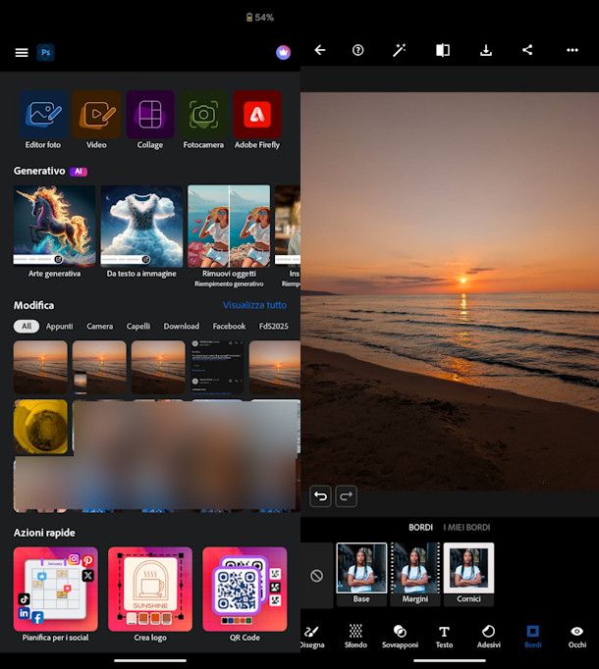599x669 pixels.
Task: Open Editor foto
Action: click(43, 121)
